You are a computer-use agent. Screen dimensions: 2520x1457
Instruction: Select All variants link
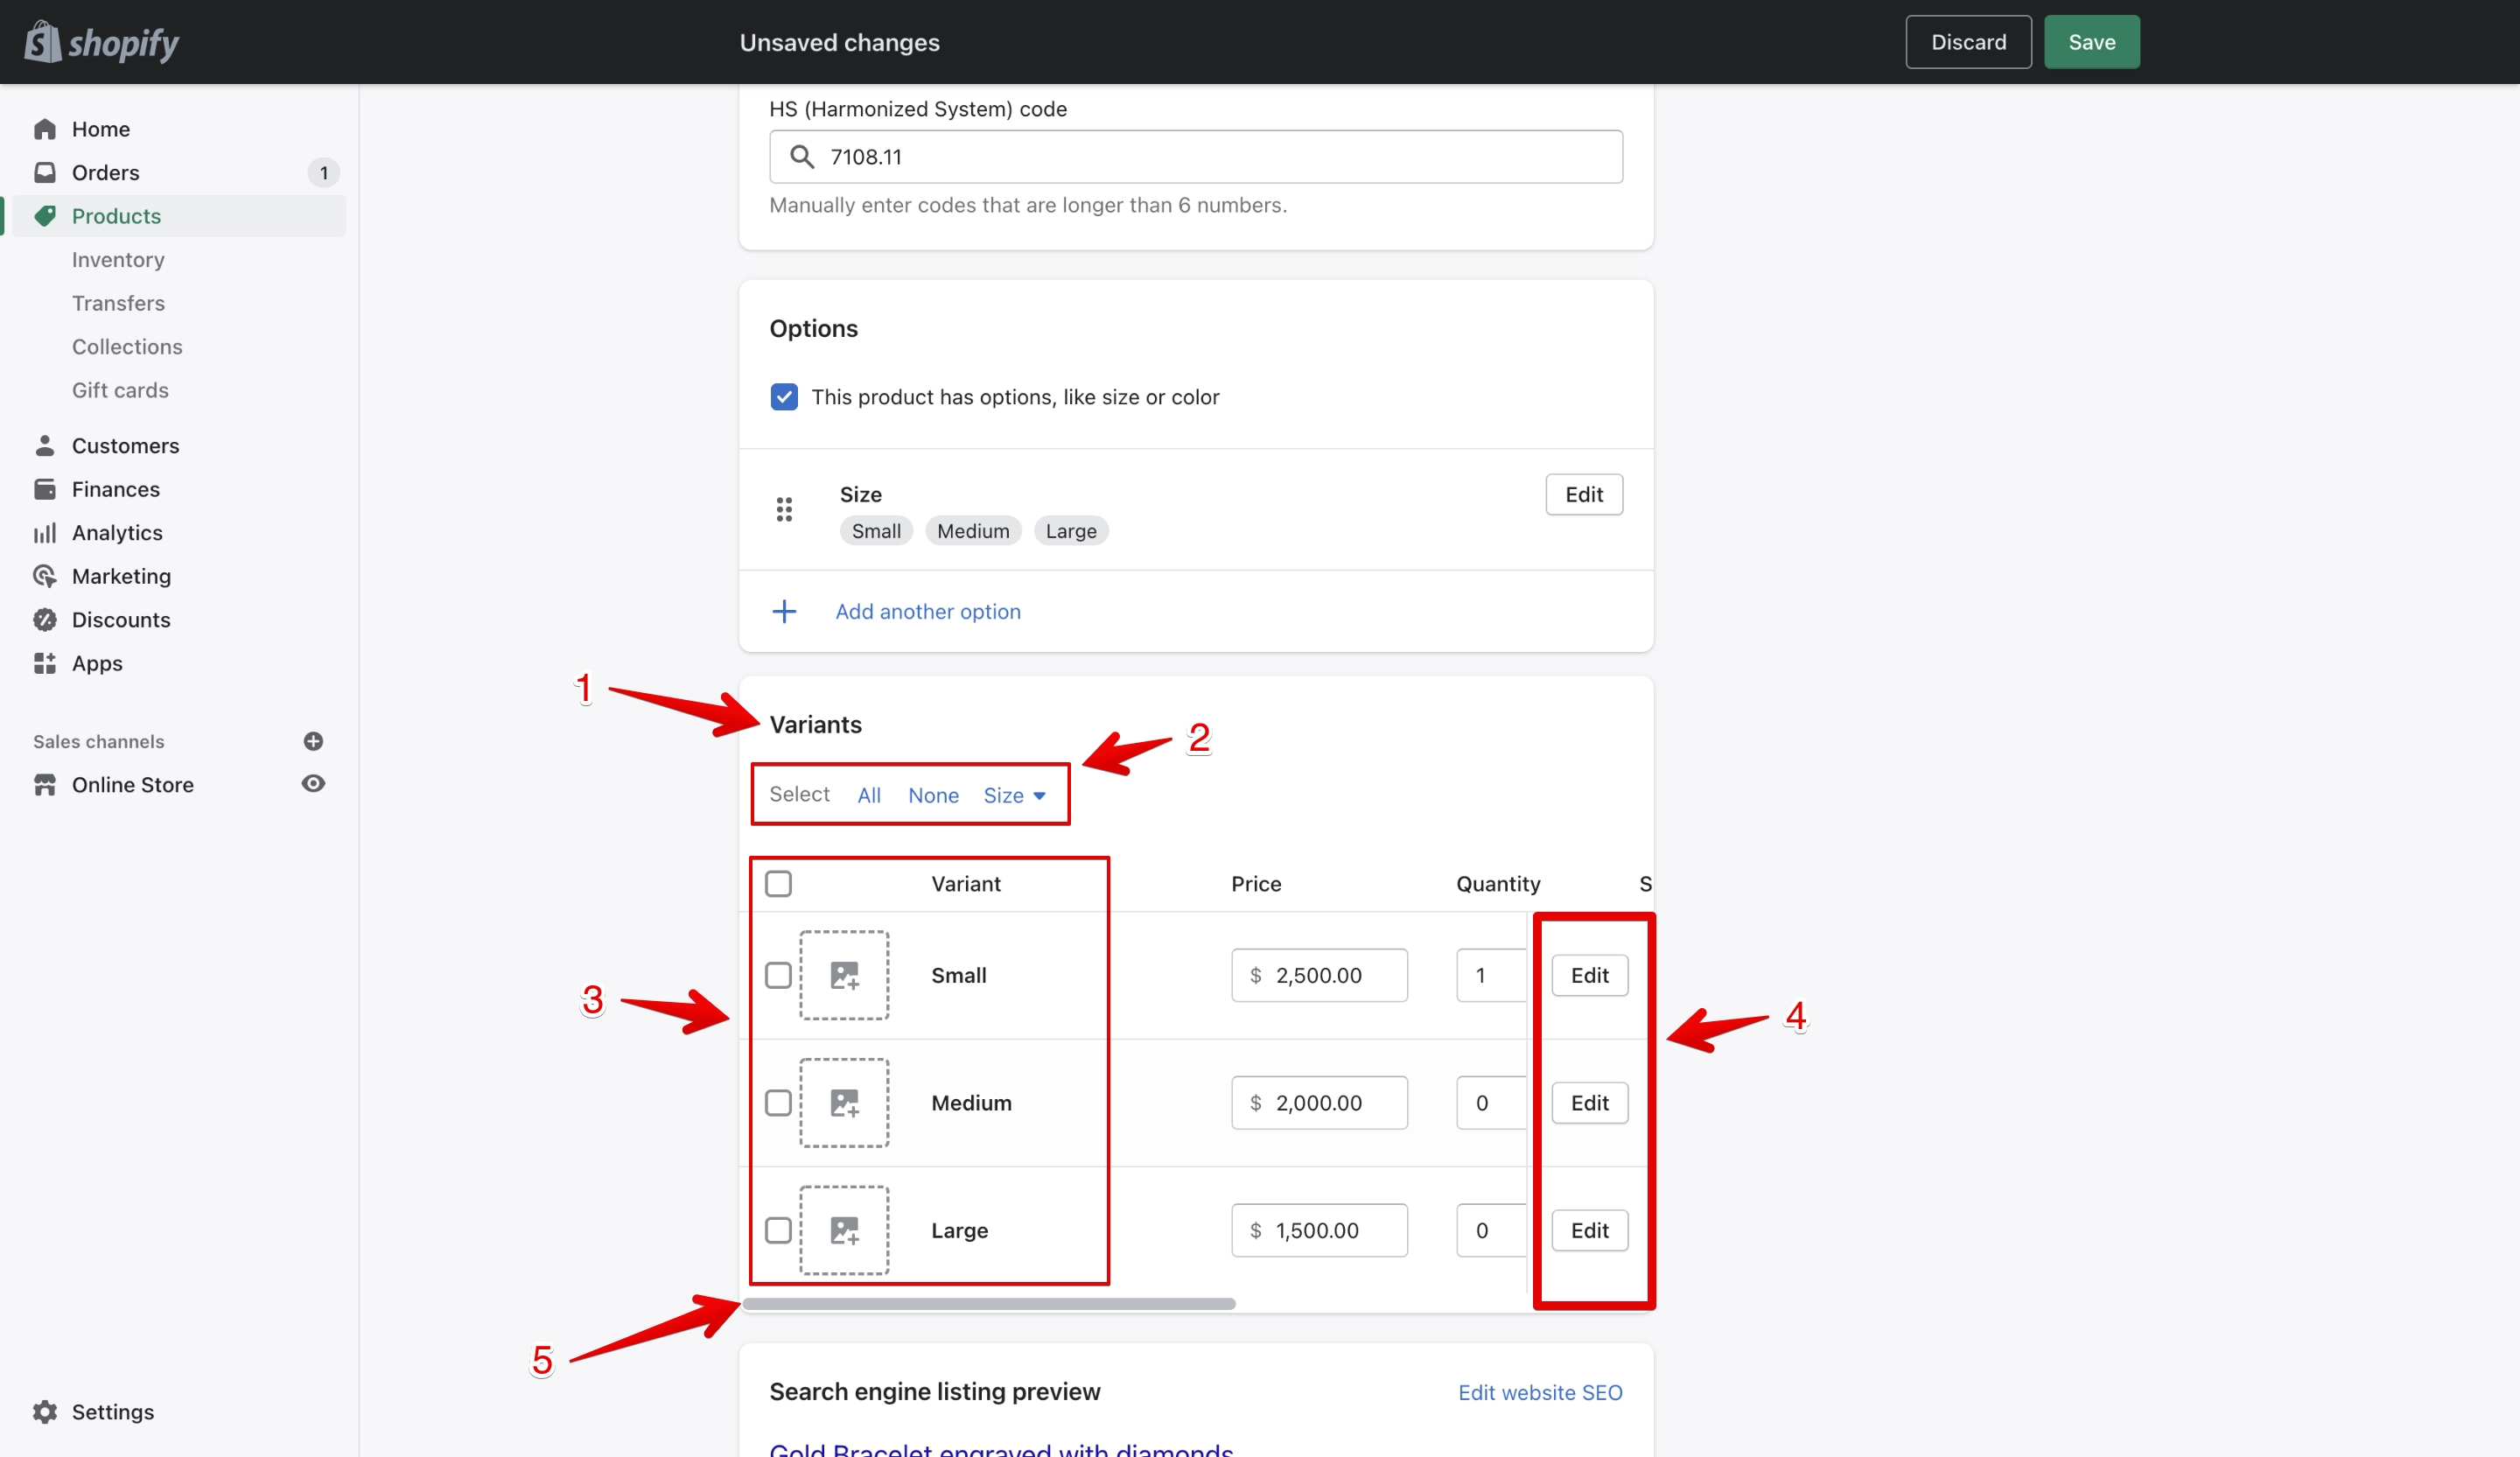(x=869, y=795)
